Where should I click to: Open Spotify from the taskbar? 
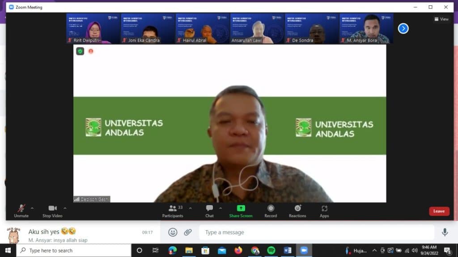[x=271, y=251]
